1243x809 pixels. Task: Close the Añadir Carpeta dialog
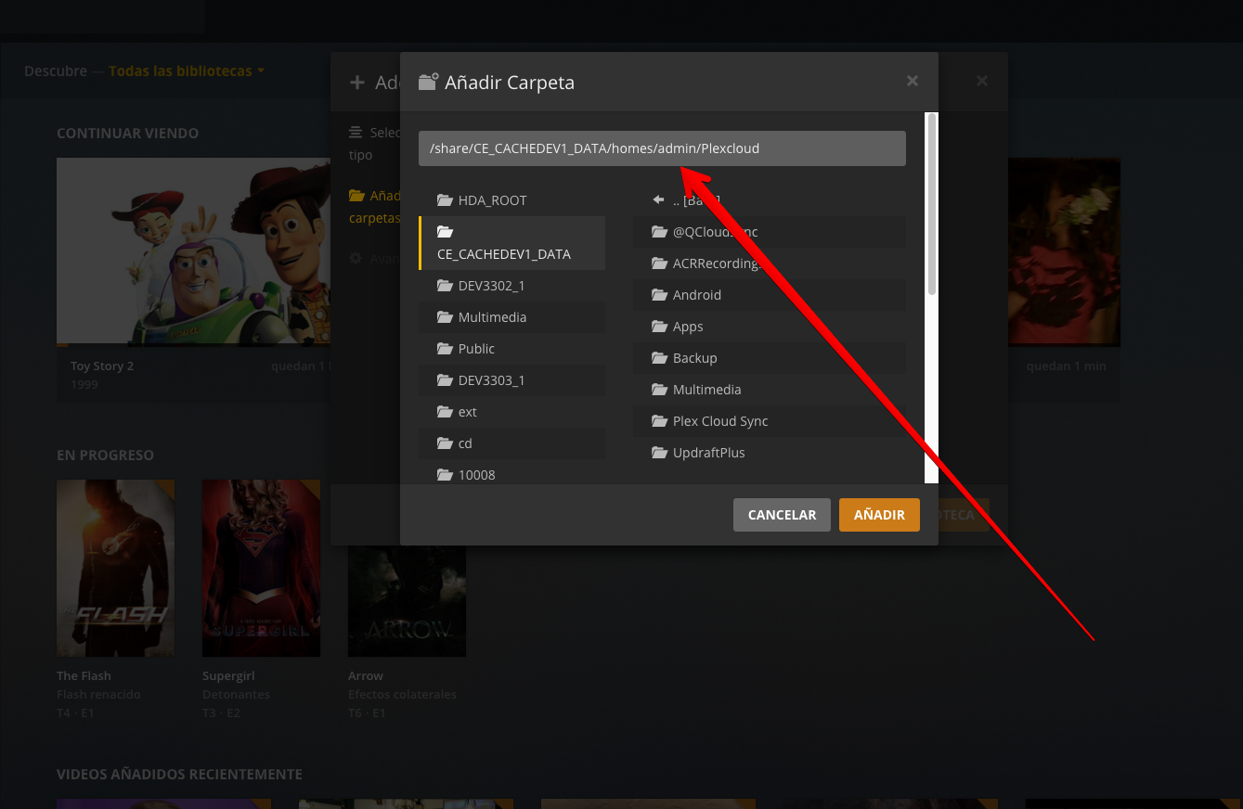pyautogui.click(x=913, y=82)
